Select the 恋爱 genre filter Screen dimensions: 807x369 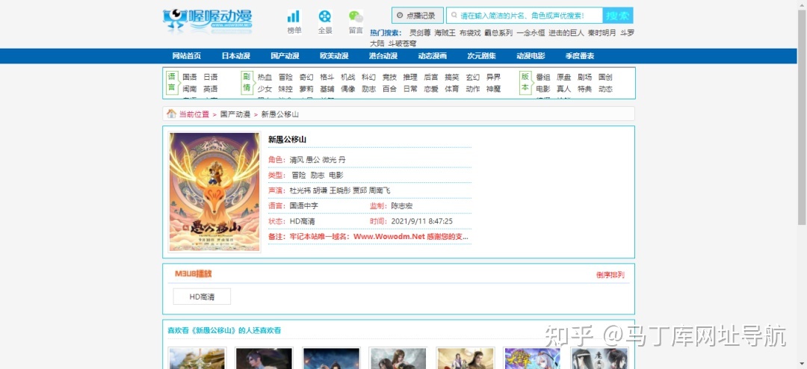click(x=431, y=89)
